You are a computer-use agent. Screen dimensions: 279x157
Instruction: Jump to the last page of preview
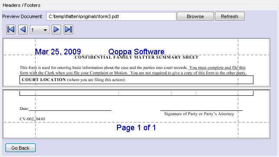pyautogui.click(x=68, y=29)
